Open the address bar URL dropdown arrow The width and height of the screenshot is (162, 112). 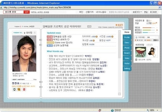coord(160,7)
